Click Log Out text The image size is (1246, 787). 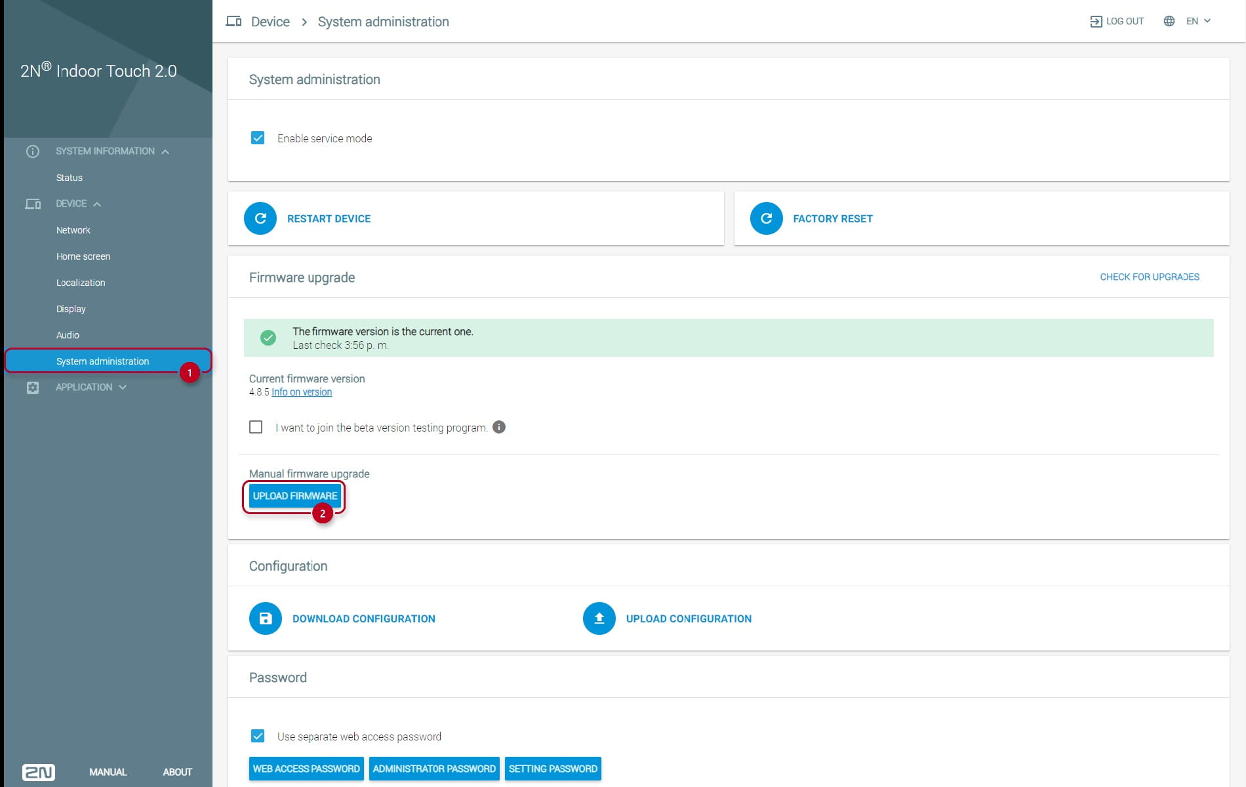[x=1125, y=21]
